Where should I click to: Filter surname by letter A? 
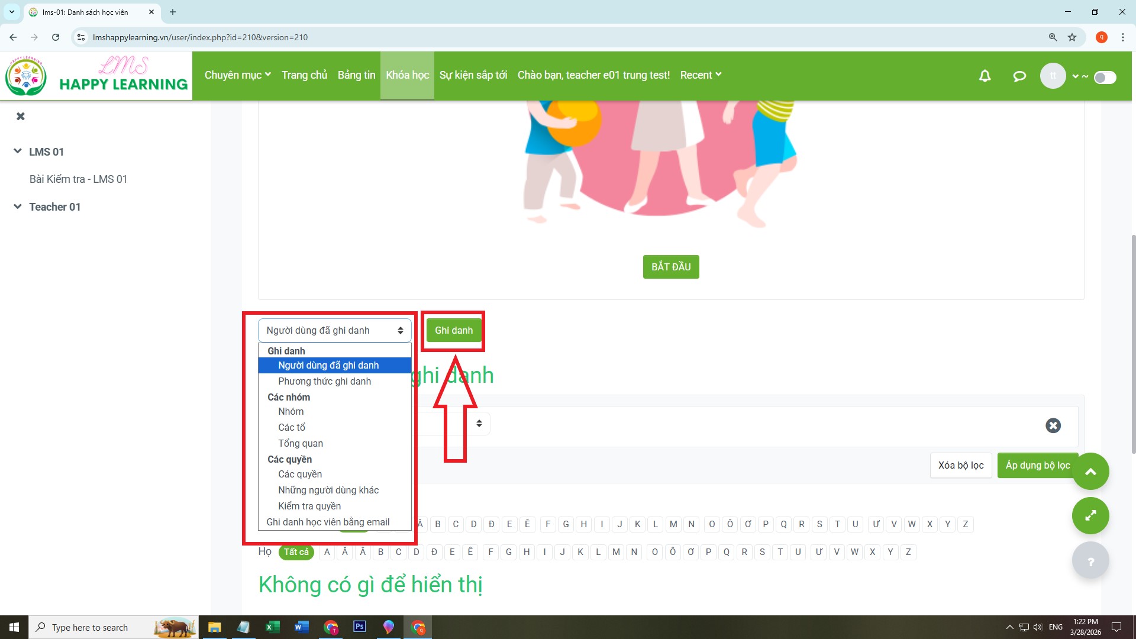(327, 552)
